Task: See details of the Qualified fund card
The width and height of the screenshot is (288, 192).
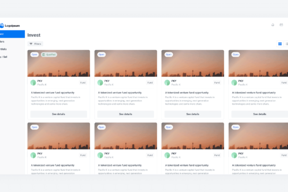Action: pyautogui.click(x=59, y=114)
